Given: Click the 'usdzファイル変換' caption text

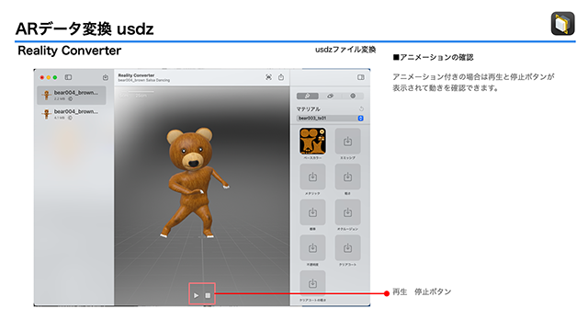Looking at the screenshot, I should point(345,50).
